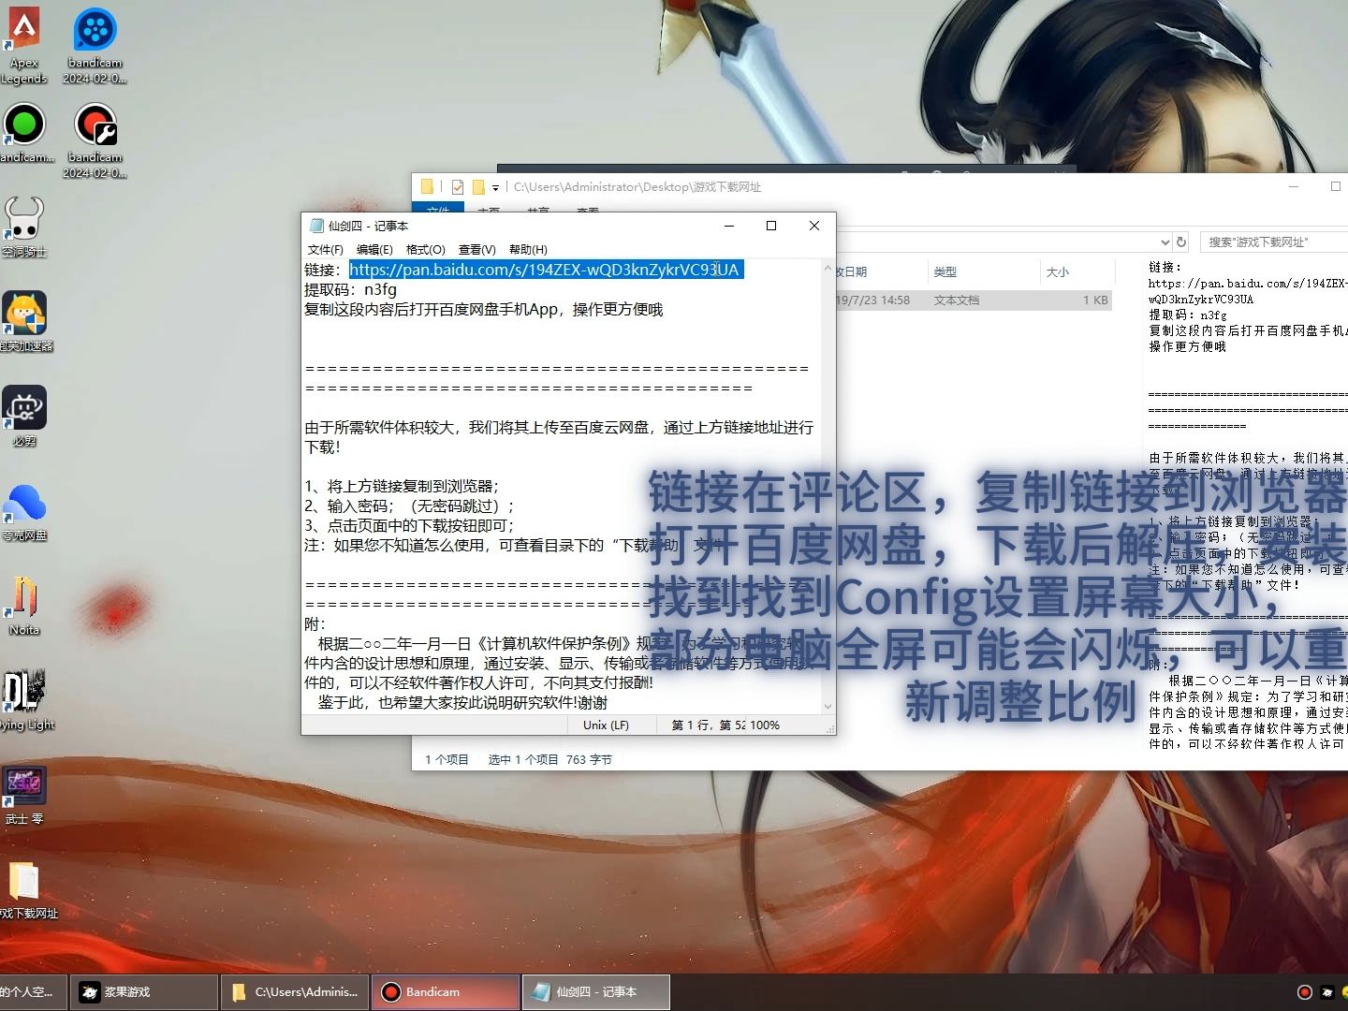The width and height of the screenshot is (1348, 1011).
Task: Open the 文件 tab in Explorer ribbon
Action: pos(438,210)
